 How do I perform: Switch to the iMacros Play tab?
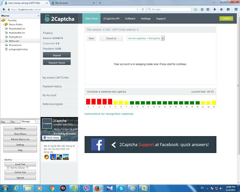coord(5,122)
